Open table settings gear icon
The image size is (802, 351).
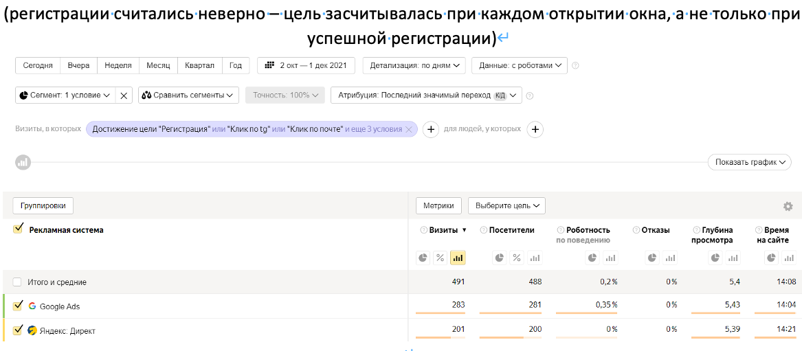coord(788,207)
